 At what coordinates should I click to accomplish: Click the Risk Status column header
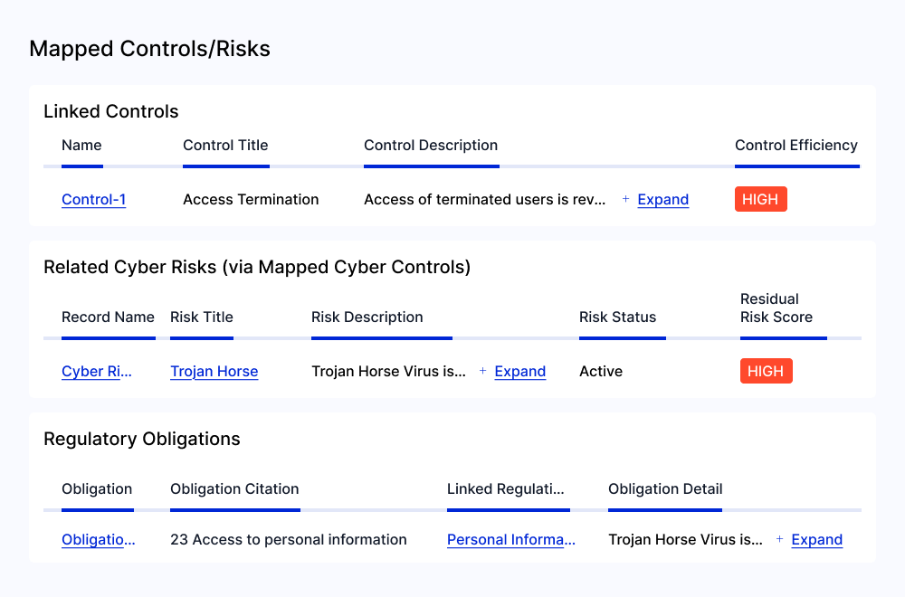pyautogui.click(x=617, y=317)
